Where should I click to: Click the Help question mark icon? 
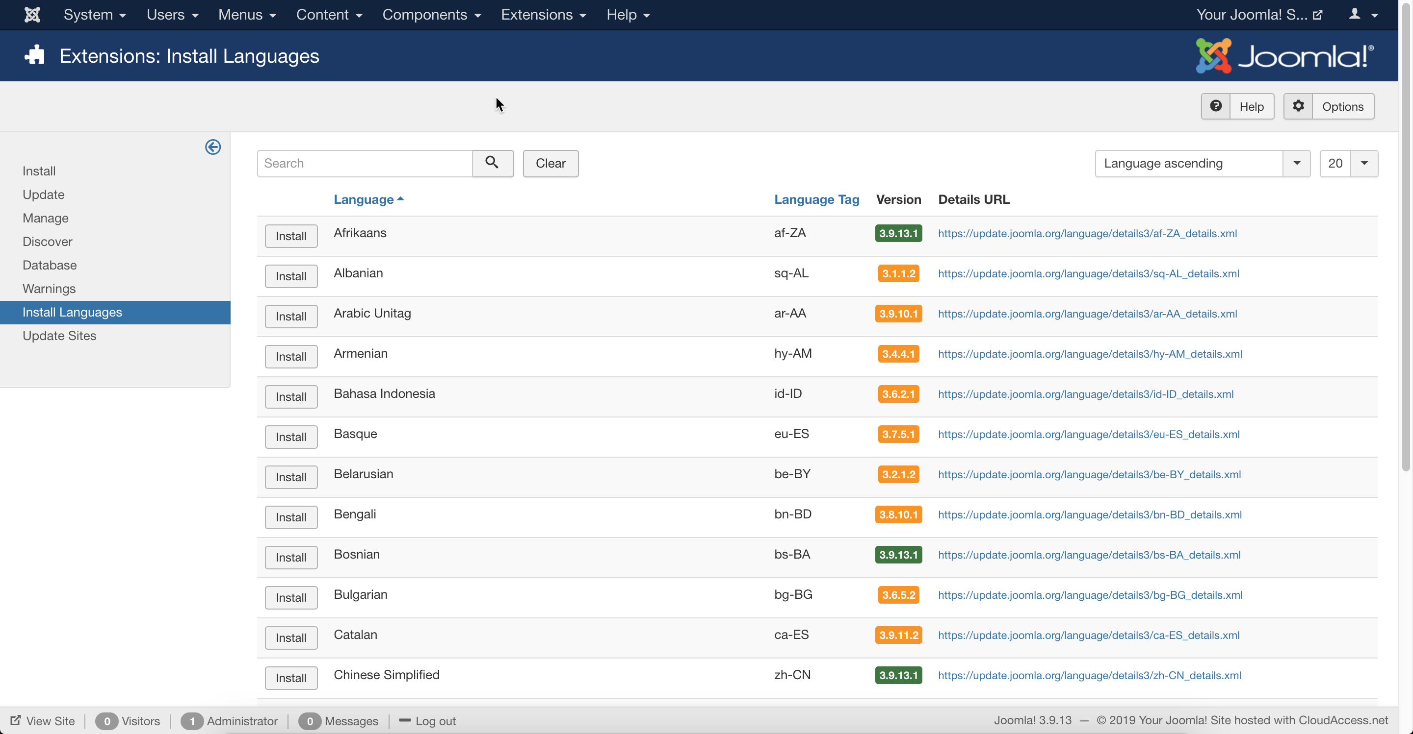click(1216, 106)
